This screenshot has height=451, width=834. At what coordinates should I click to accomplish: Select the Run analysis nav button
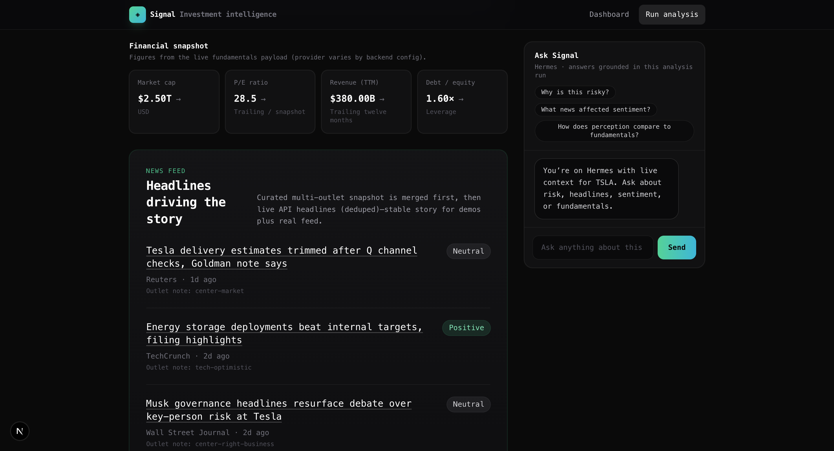[x=672, y=14]
